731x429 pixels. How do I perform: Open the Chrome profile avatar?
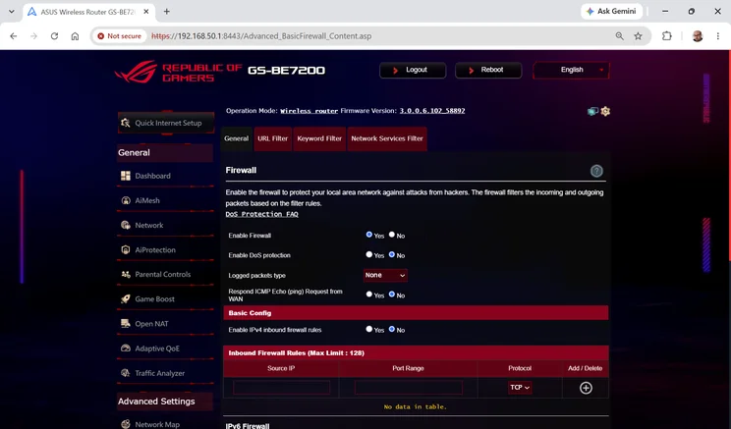click(x=698, y=36)
